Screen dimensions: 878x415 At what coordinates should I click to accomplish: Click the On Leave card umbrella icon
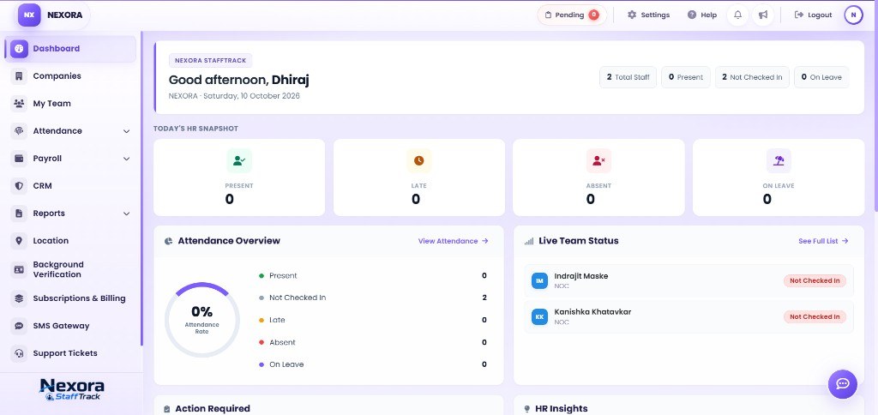pyautogui.click(x=779, y=160)
